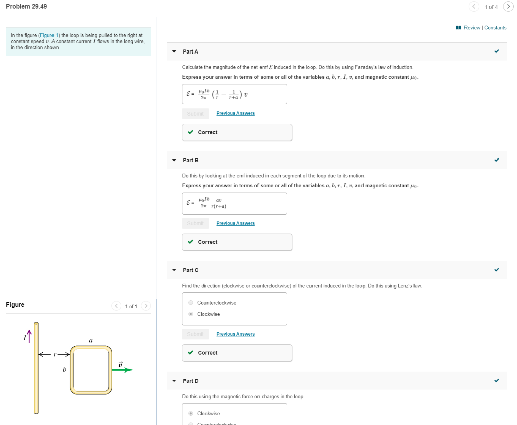This screenshot has width=517, height=425.
Task: Collapse Part C using its disclosure triangle
Action: [x=174, y=270]
